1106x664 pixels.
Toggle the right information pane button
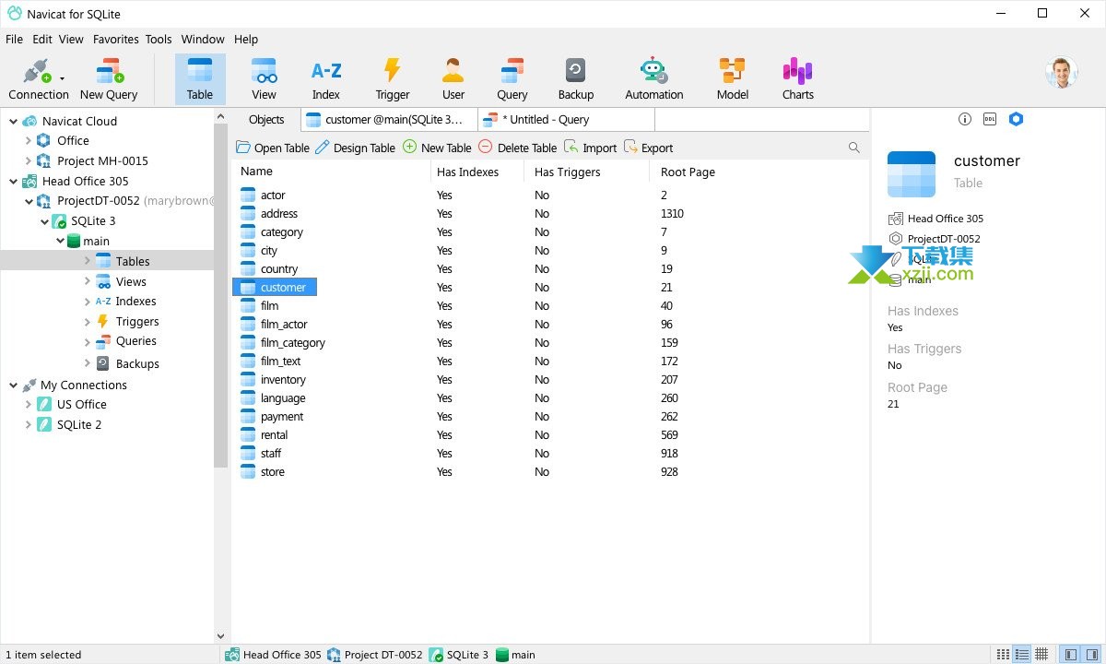pos(1090,655)
